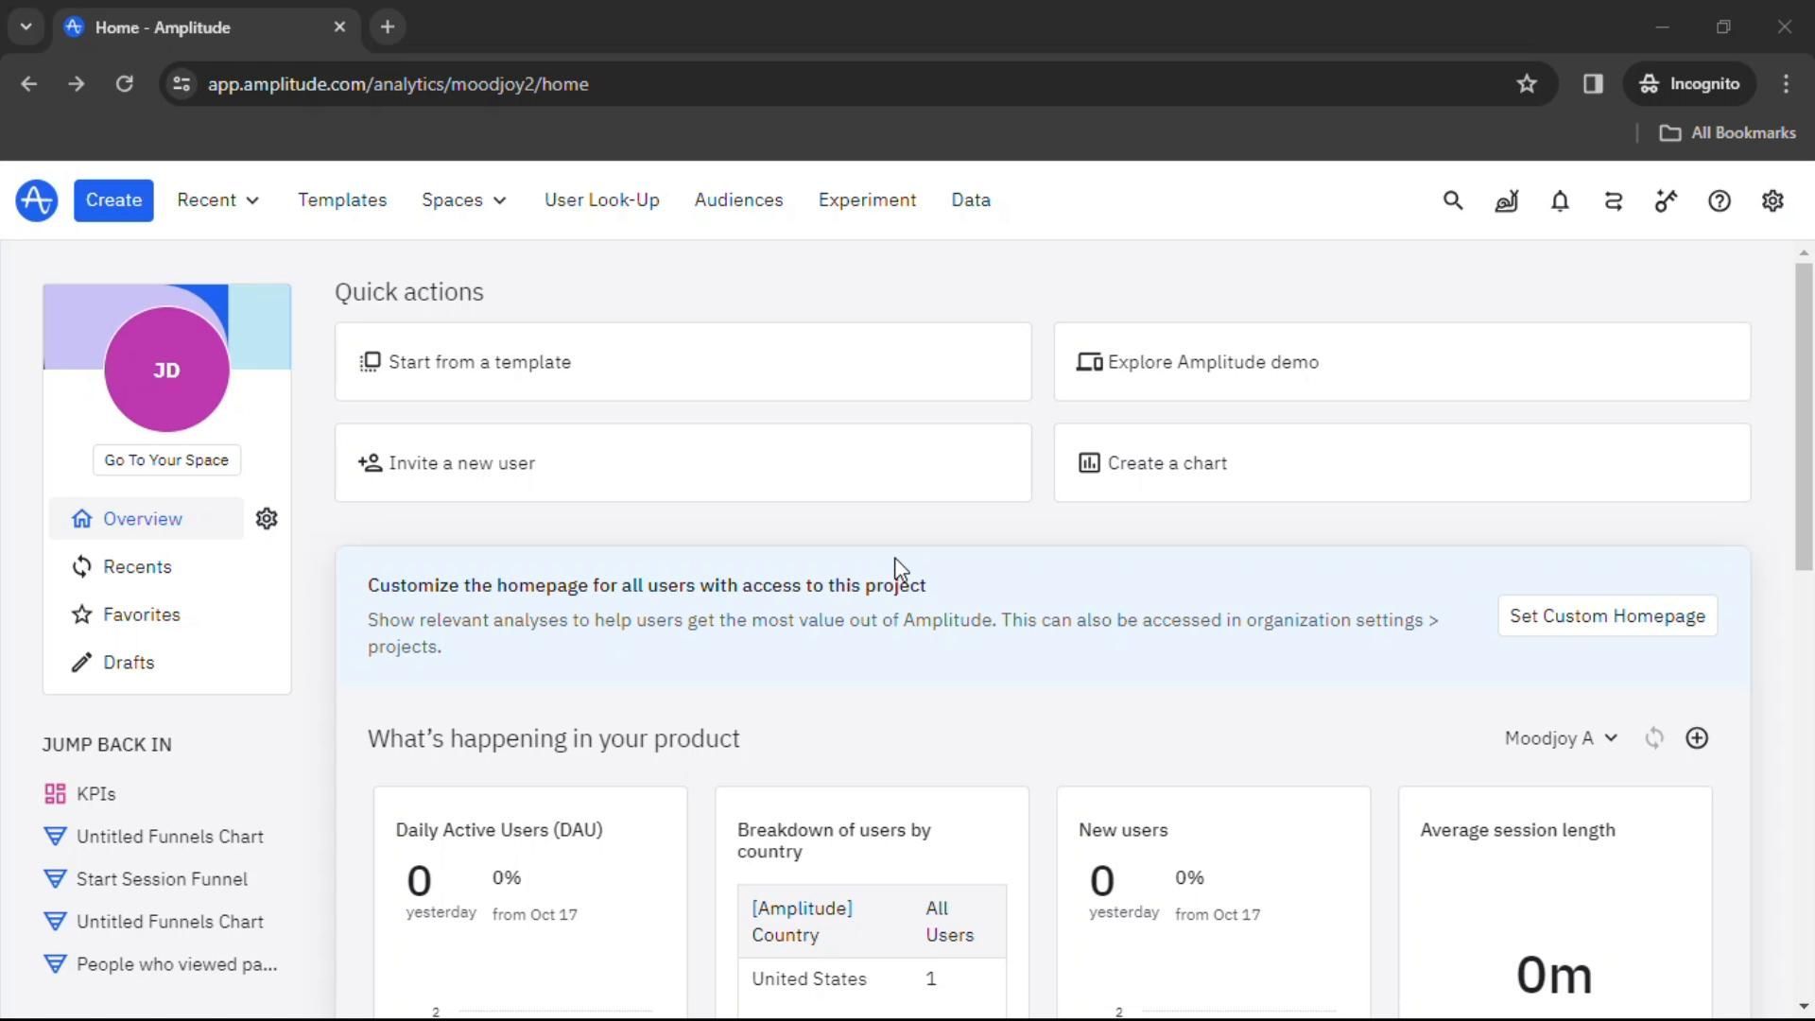Expand the Recent dropdown menu
This screenshot has width=1815, height=1021.
coord(217,200)
